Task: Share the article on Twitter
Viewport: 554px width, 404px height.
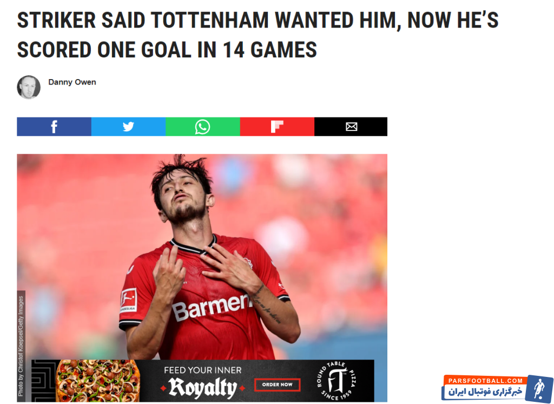Action: click(x=129, y=127)
